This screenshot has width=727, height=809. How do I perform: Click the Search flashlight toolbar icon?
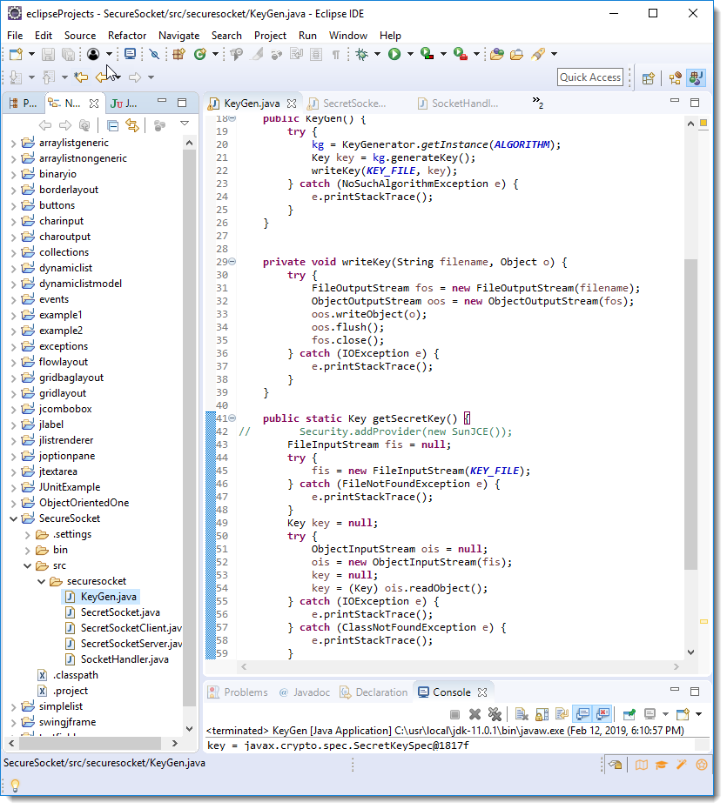538,54
